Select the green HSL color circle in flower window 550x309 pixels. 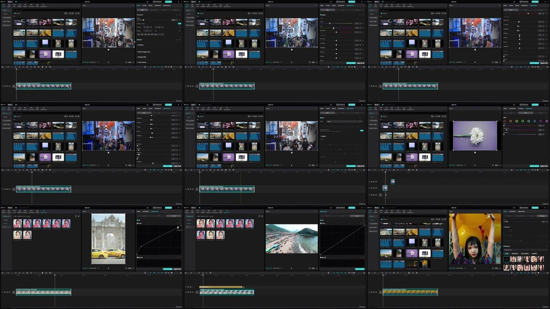(x=522, y=121)
